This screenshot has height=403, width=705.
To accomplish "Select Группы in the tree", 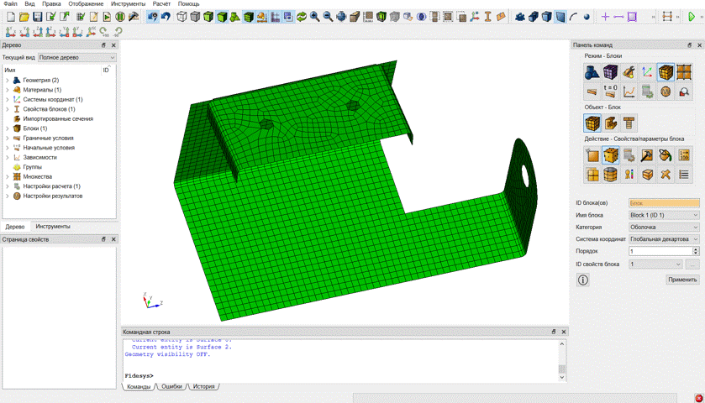I will coord(33,167).
